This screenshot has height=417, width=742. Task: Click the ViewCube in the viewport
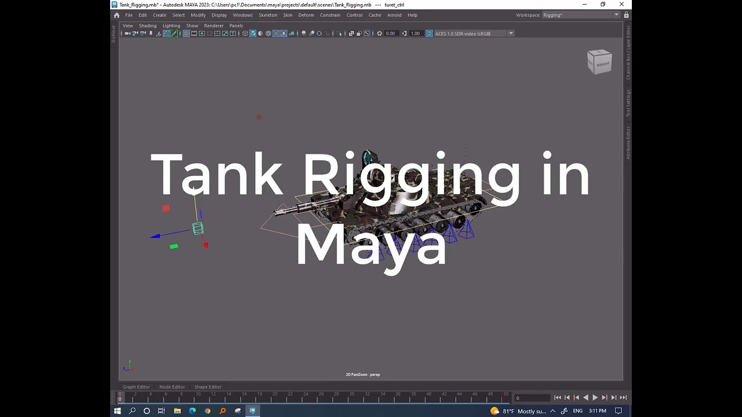pyautogui.click(x=599, y=61)
